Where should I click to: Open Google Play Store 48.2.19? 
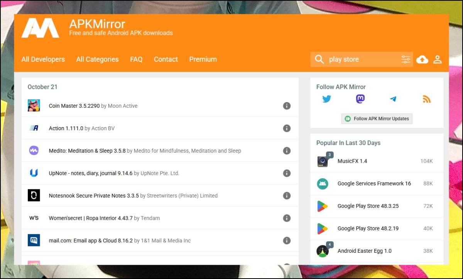click(x=368, y=228)
